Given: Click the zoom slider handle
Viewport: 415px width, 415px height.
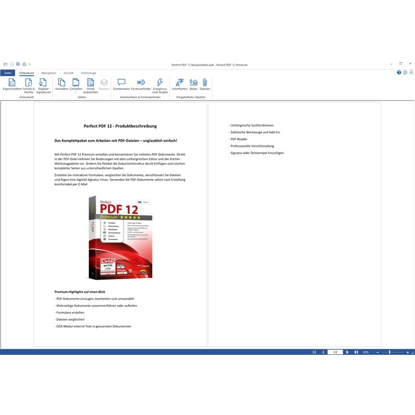Looking at the screenshot, I should point(390,352).
